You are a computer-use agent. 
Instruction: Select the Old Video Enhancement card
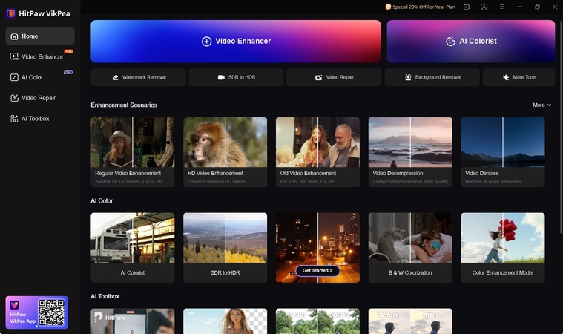pyautogui.click(x=317, y=152)
